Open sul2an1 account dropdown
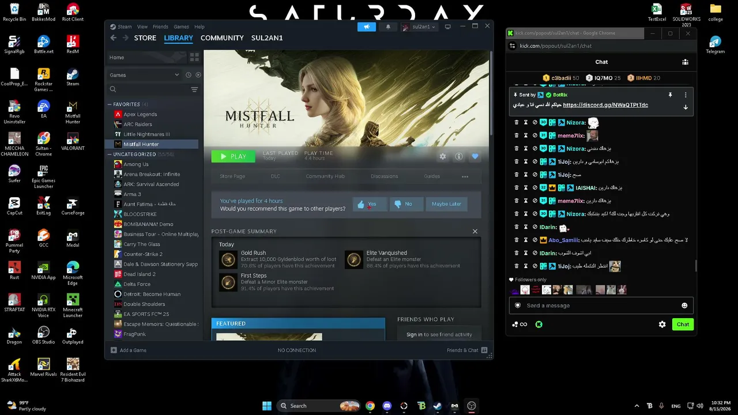 click(x=419, y=27)
